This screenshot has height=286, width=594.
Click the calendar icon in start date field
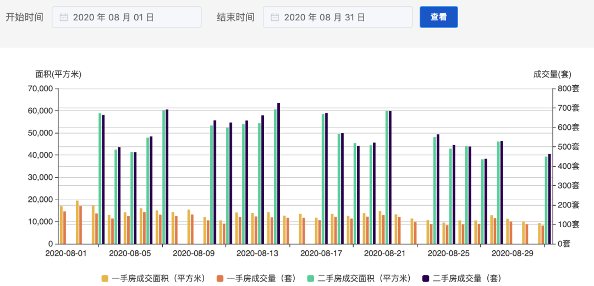click(63, 17)
